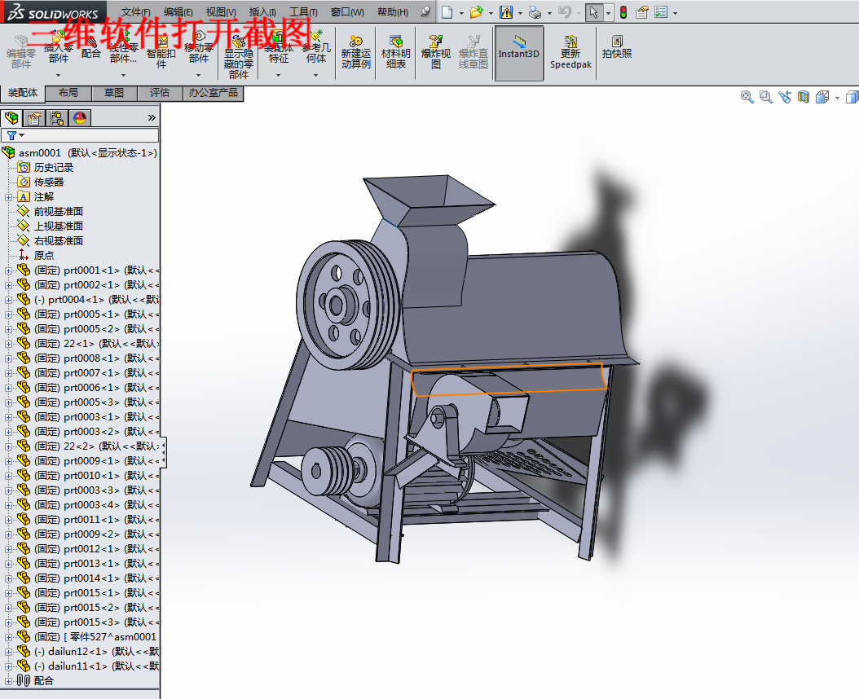This screenshot has height=699, width=859.
Task: Select the 前视基准面 plane in the tree
Action: (58, 212)
